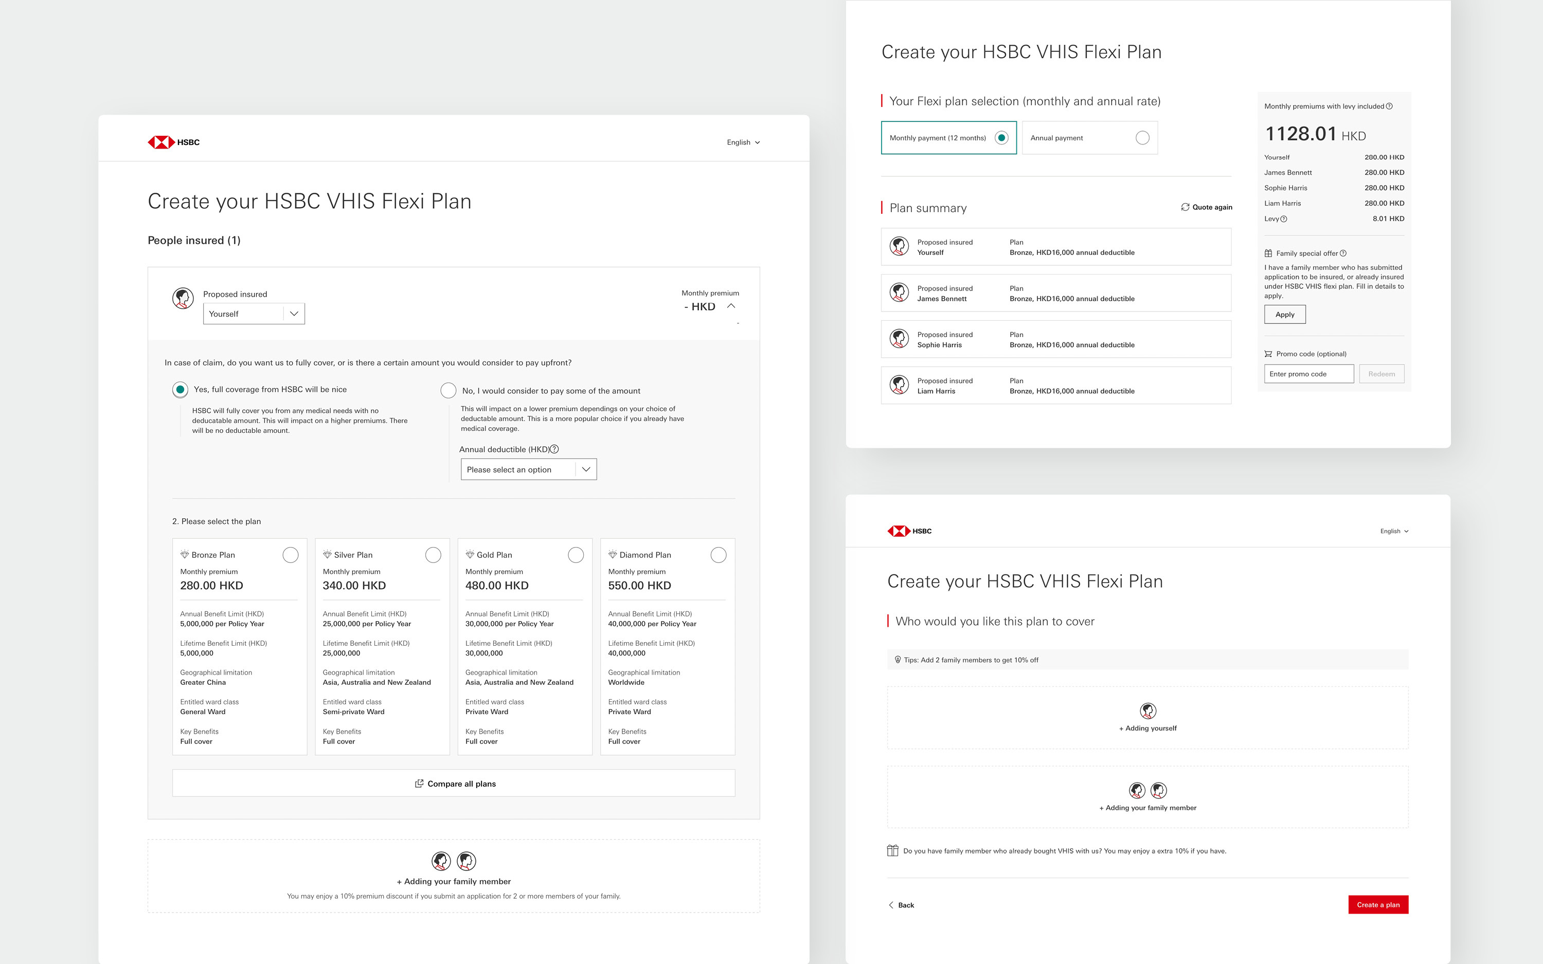Click the cart icon beside Promo code (optional)

(x=1268, y=354)
